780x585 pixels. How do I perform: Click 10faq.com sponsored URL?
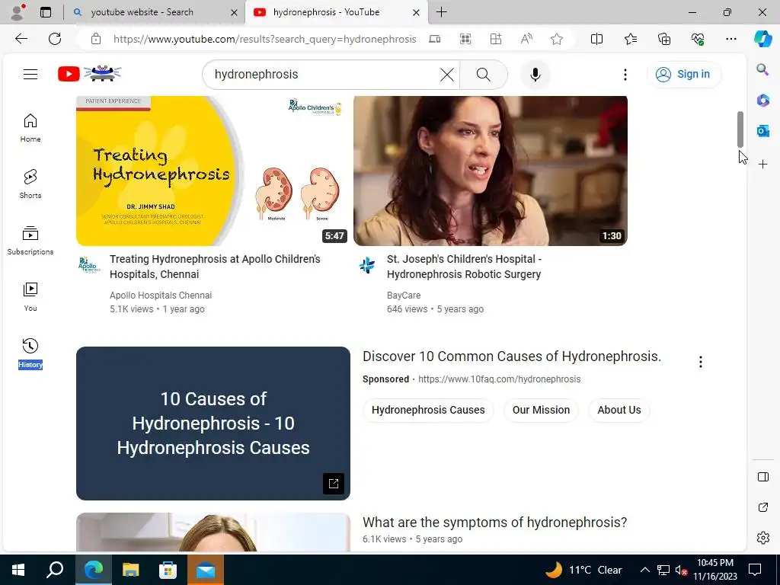coord(499,379)
